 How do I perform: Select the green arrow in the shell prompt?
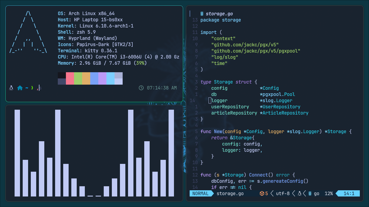pos(32,88)
